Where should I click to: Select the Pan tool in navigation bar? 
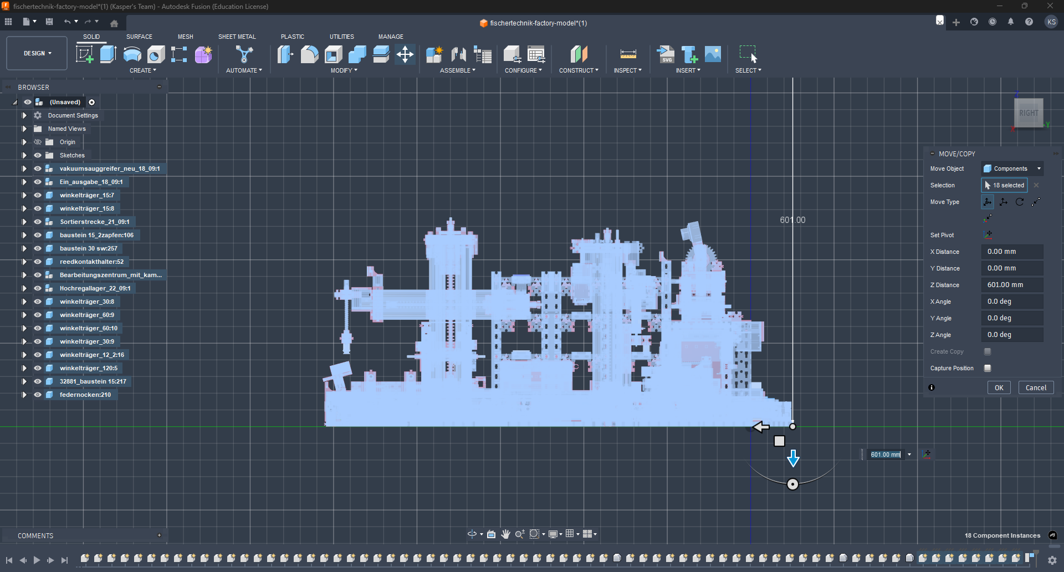coord(506,534)
